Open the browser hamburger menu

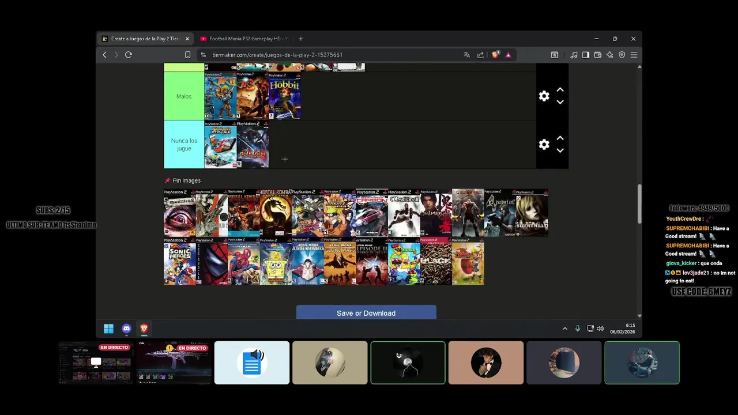(x=634, y=55)
